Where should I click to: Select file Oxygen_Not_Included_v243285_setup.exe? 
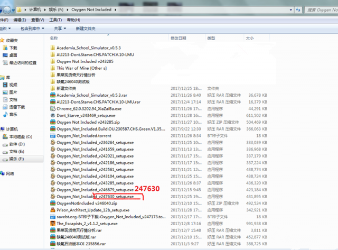(95, 183)
